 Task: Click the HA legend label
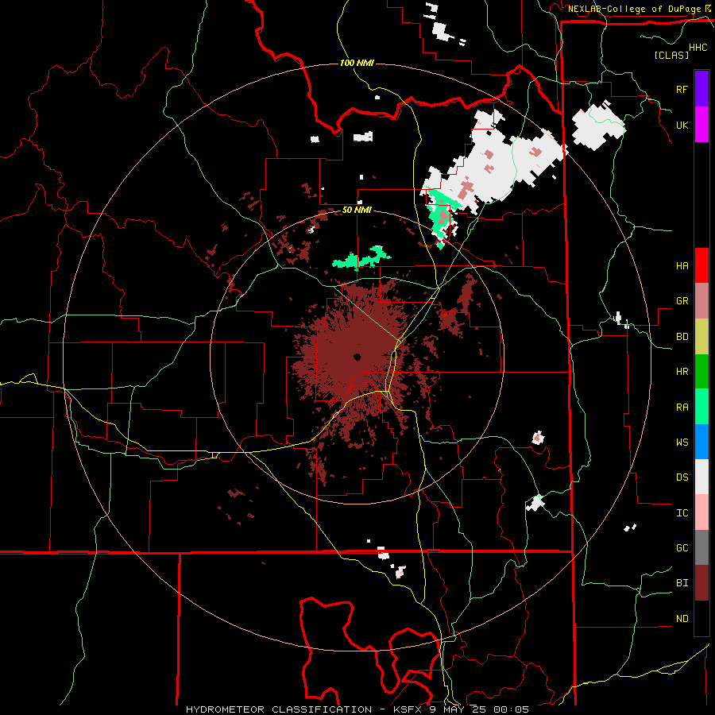(682, 265)
